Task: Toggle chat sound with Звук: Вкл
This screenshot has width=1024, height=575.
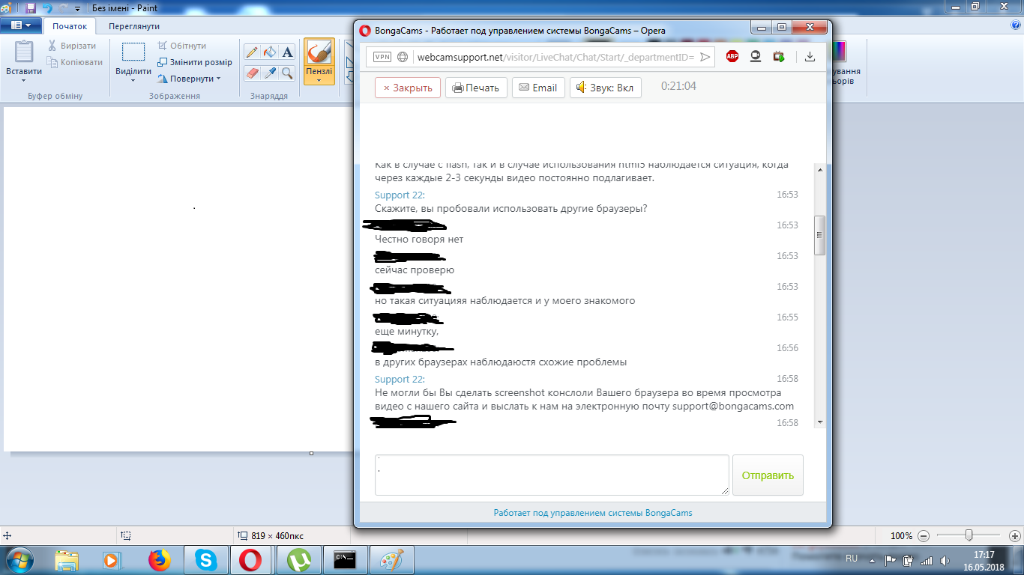Action: (x=605, y=88)
